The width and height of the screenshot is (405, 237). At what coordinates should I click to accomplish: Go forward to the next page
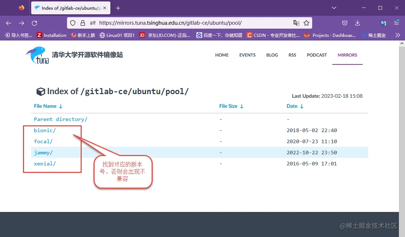(x=22, y=23)
